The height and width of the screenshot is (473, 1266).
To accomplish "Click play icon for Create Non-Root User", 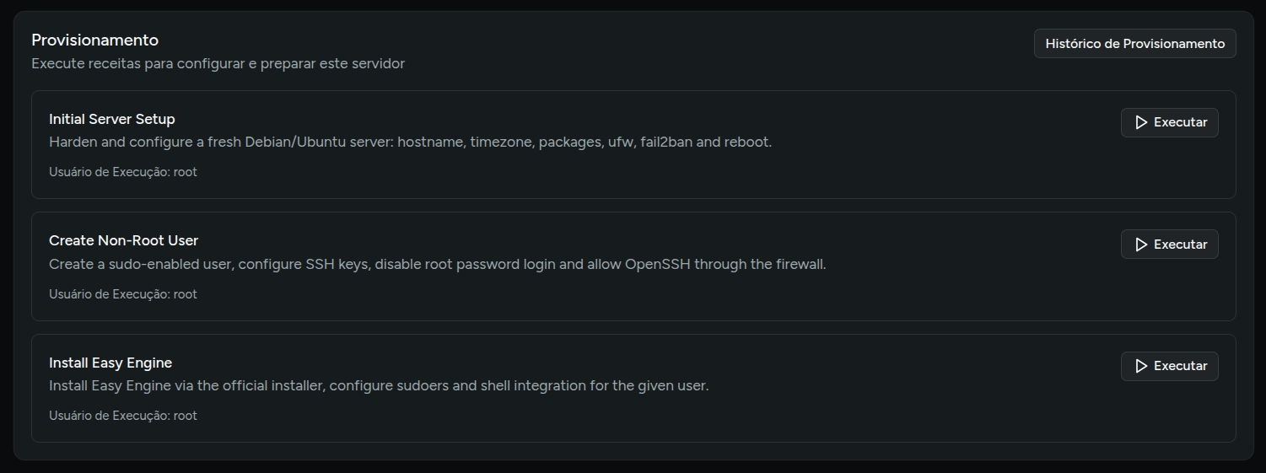I will [x=1141, y=245].
